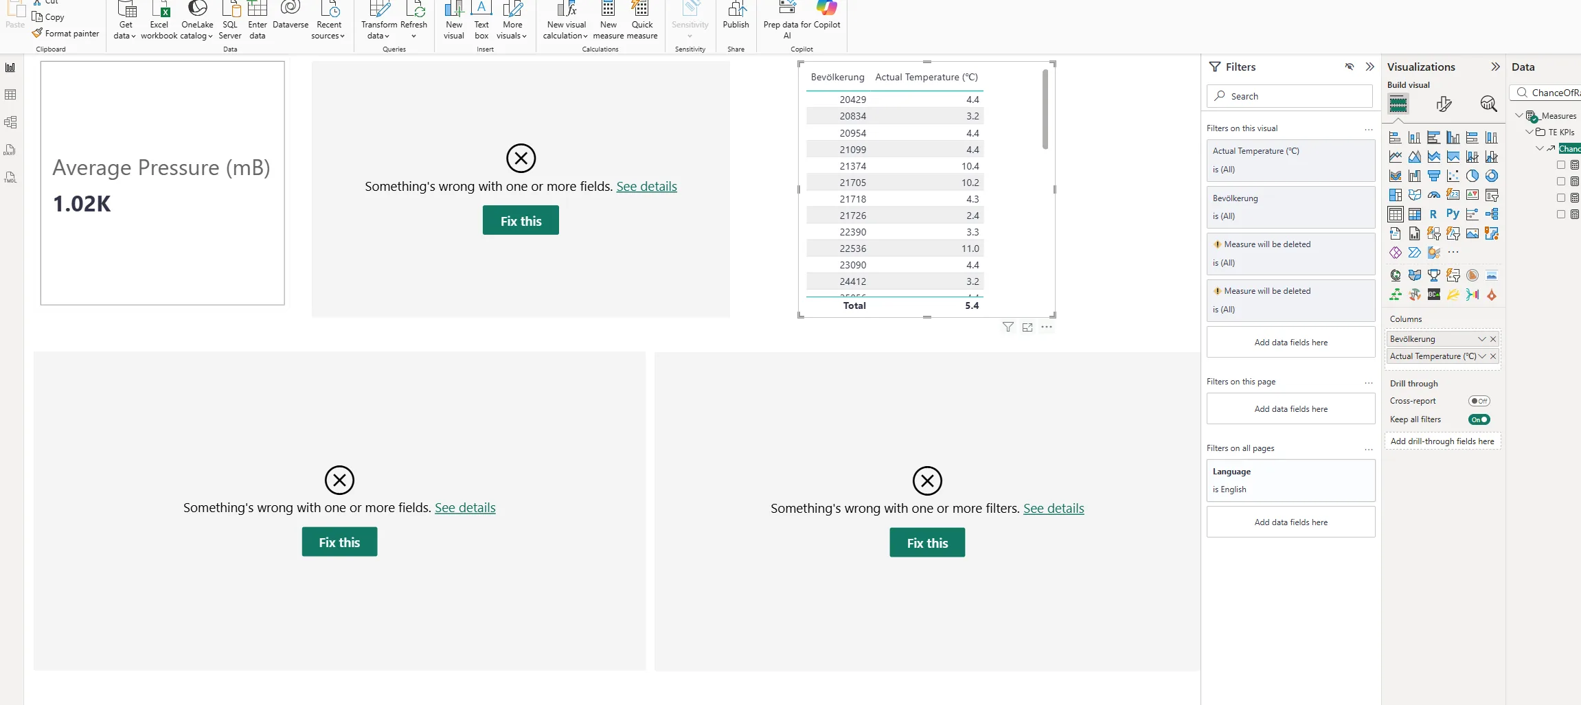
Task: Choose the matrix visual
Action: (x=1414, y=215)
